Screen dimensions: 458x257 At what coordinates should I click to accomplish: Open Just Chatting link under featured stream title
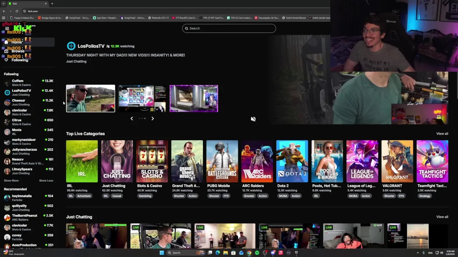[76, 61]
